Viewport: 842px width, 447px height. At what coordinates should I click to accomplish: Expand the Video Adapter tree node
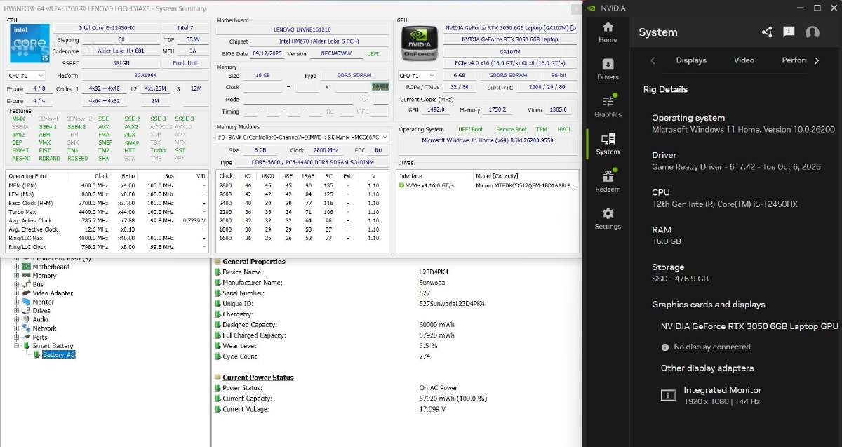point(17,293)
